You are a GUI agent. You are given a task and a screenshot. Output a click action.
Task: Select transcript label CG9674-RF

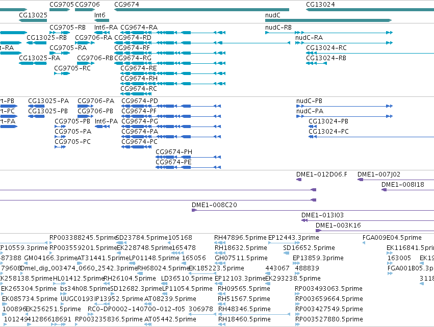pyautogui.click(x=132, y=48)
